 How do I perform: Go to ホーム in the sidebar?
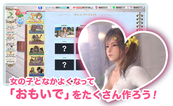(11, 16)
